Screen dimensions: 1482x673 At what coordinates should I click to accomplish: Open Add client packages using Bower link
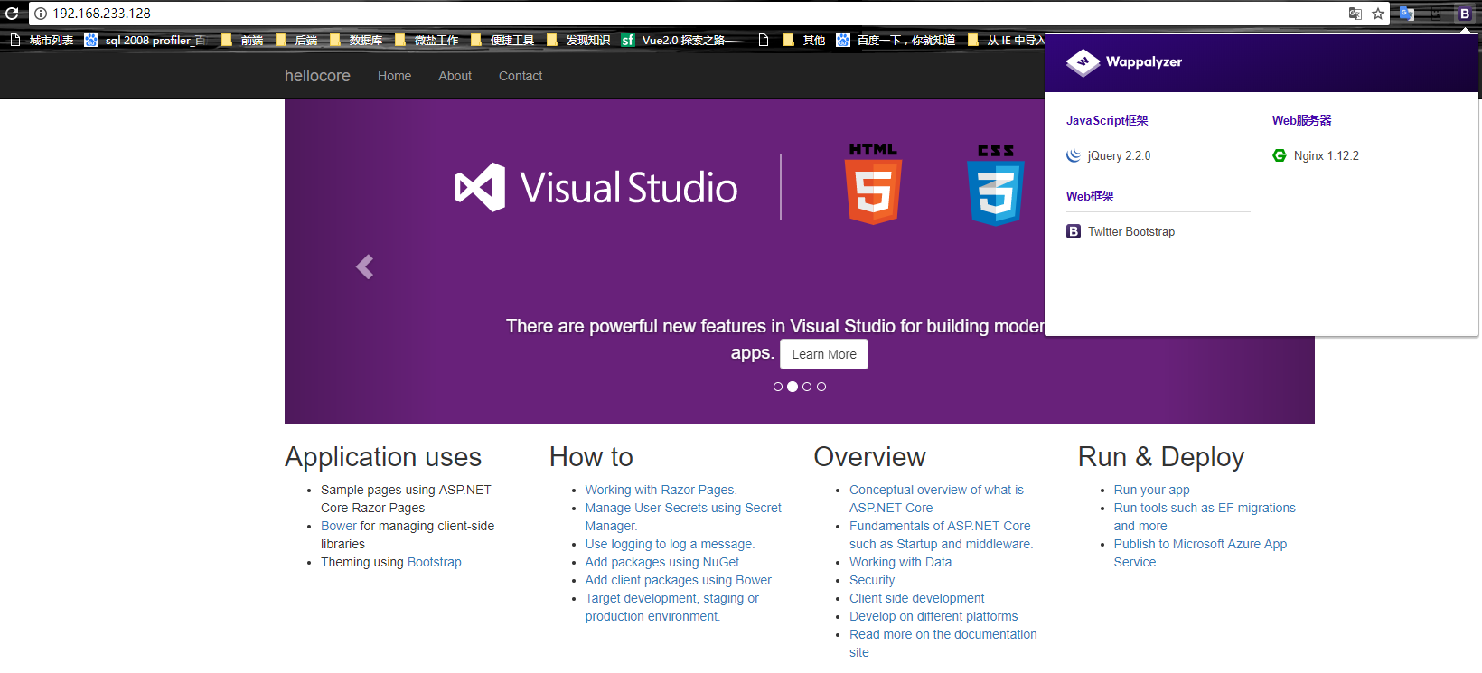tap(680, 580)
